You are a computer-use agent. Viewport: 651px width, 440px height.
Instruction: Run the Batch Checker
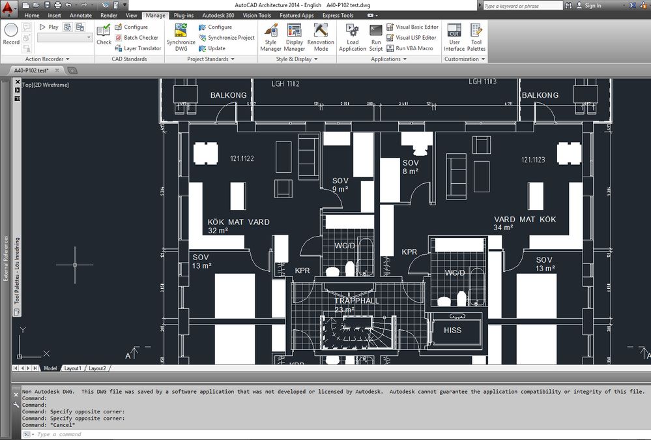[137, 37]
